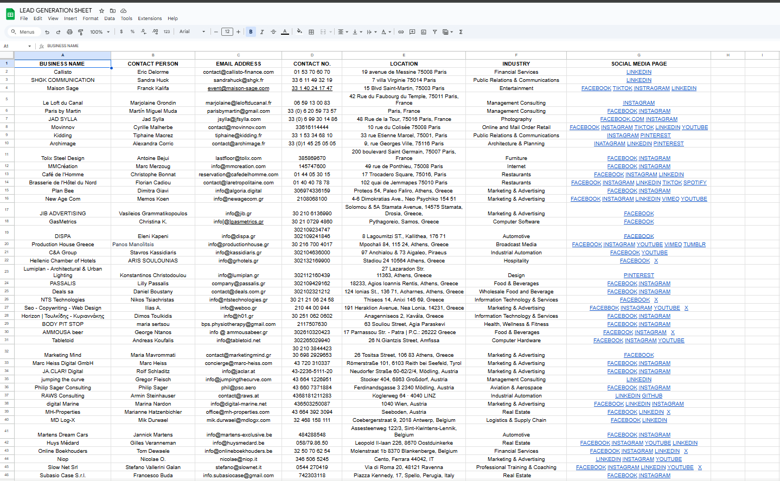
Task: Open Kidding's PINTEREST link
Action: 655,136
